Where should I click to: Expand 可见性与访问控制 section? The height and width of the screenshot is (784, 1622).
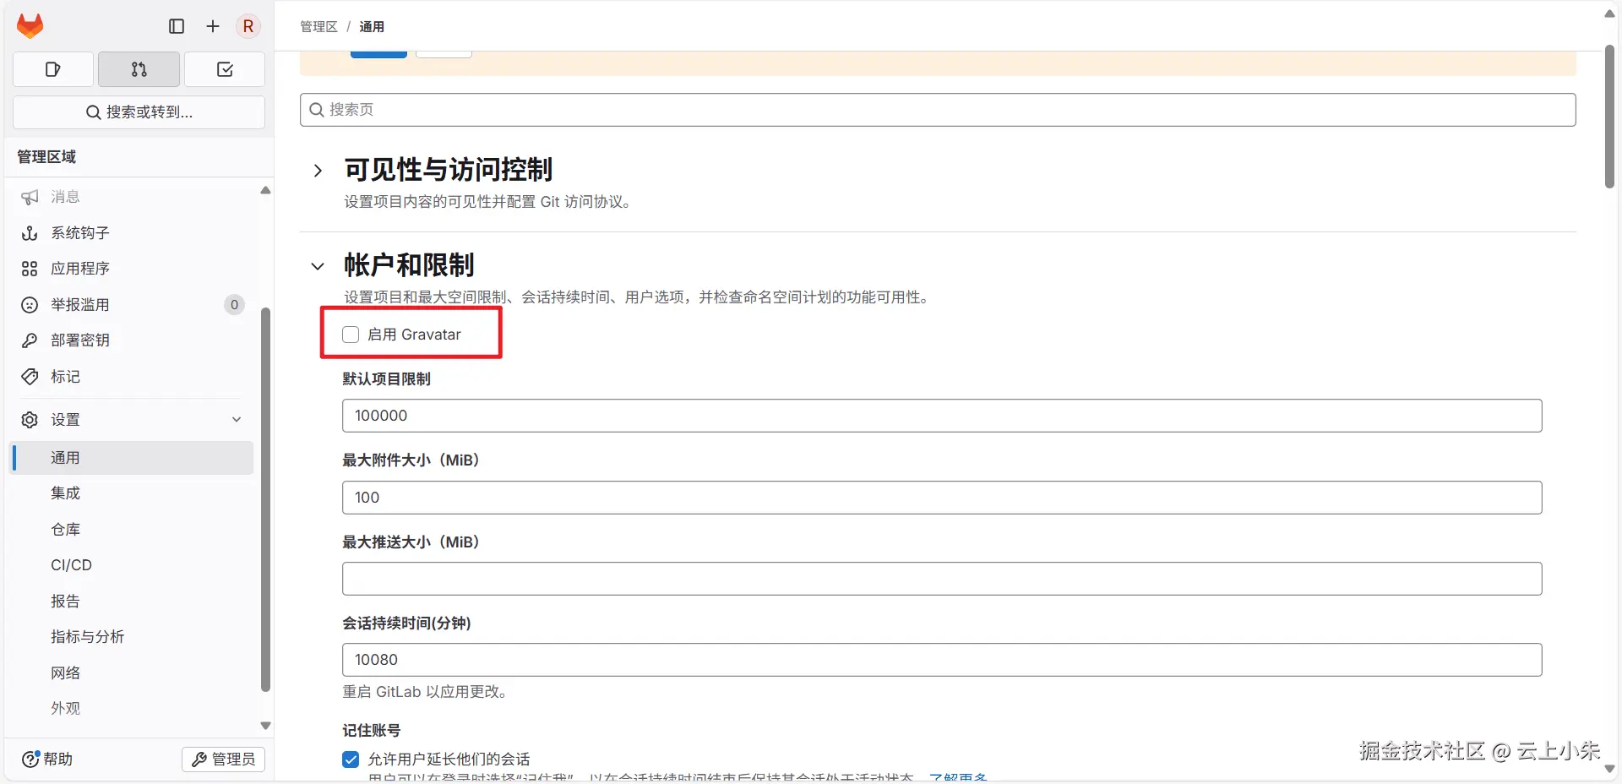pos(318,171)
